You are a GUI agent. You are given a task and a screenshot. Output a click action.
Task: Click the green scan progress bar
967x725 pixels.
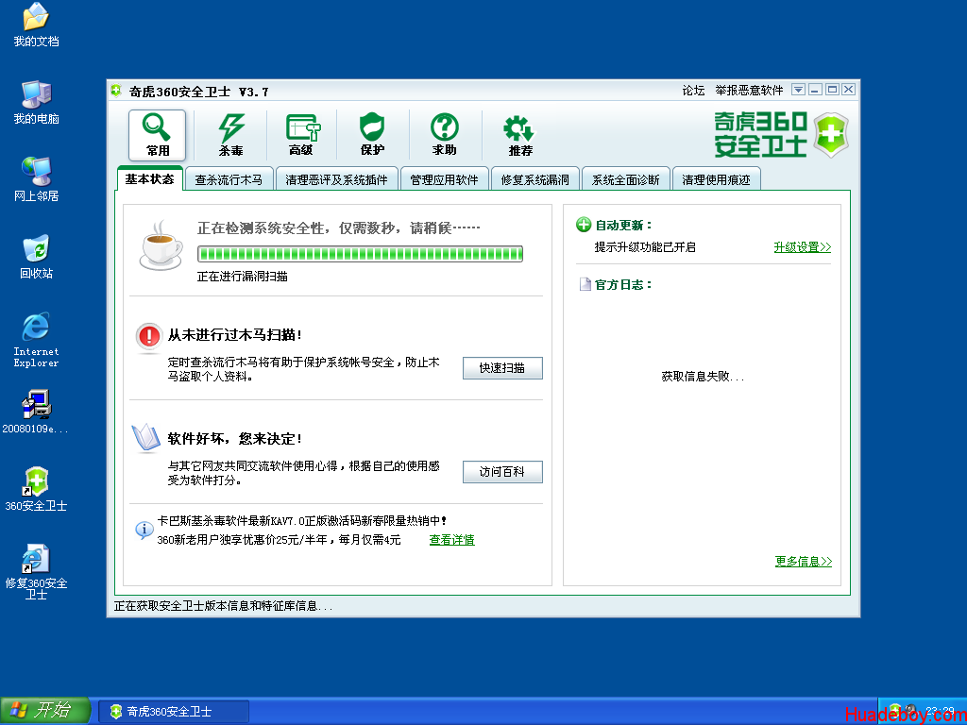point(360,254)
